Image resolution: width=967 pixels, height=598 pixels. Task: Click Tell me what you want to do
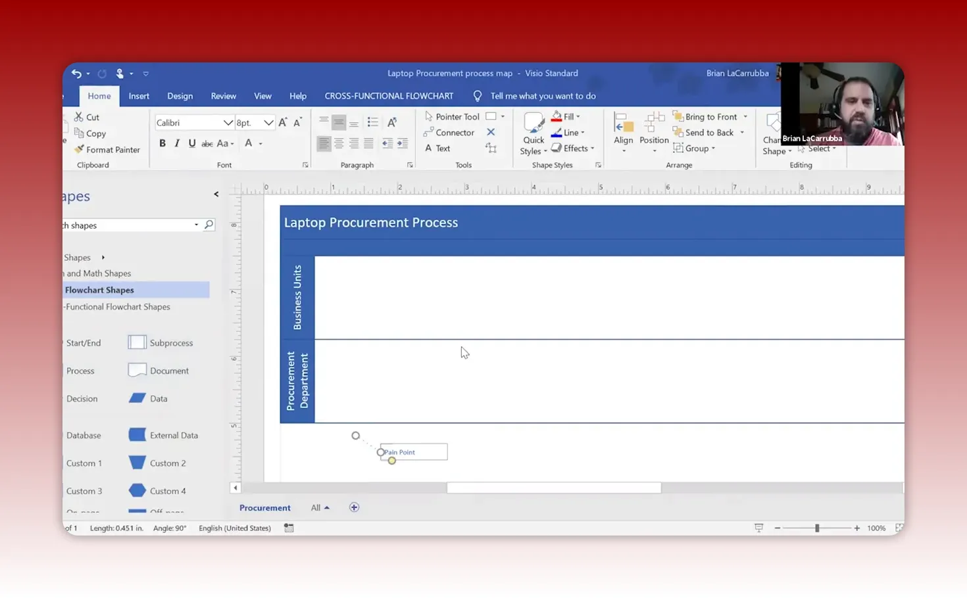pyautogui.click(x=543, y=96)
